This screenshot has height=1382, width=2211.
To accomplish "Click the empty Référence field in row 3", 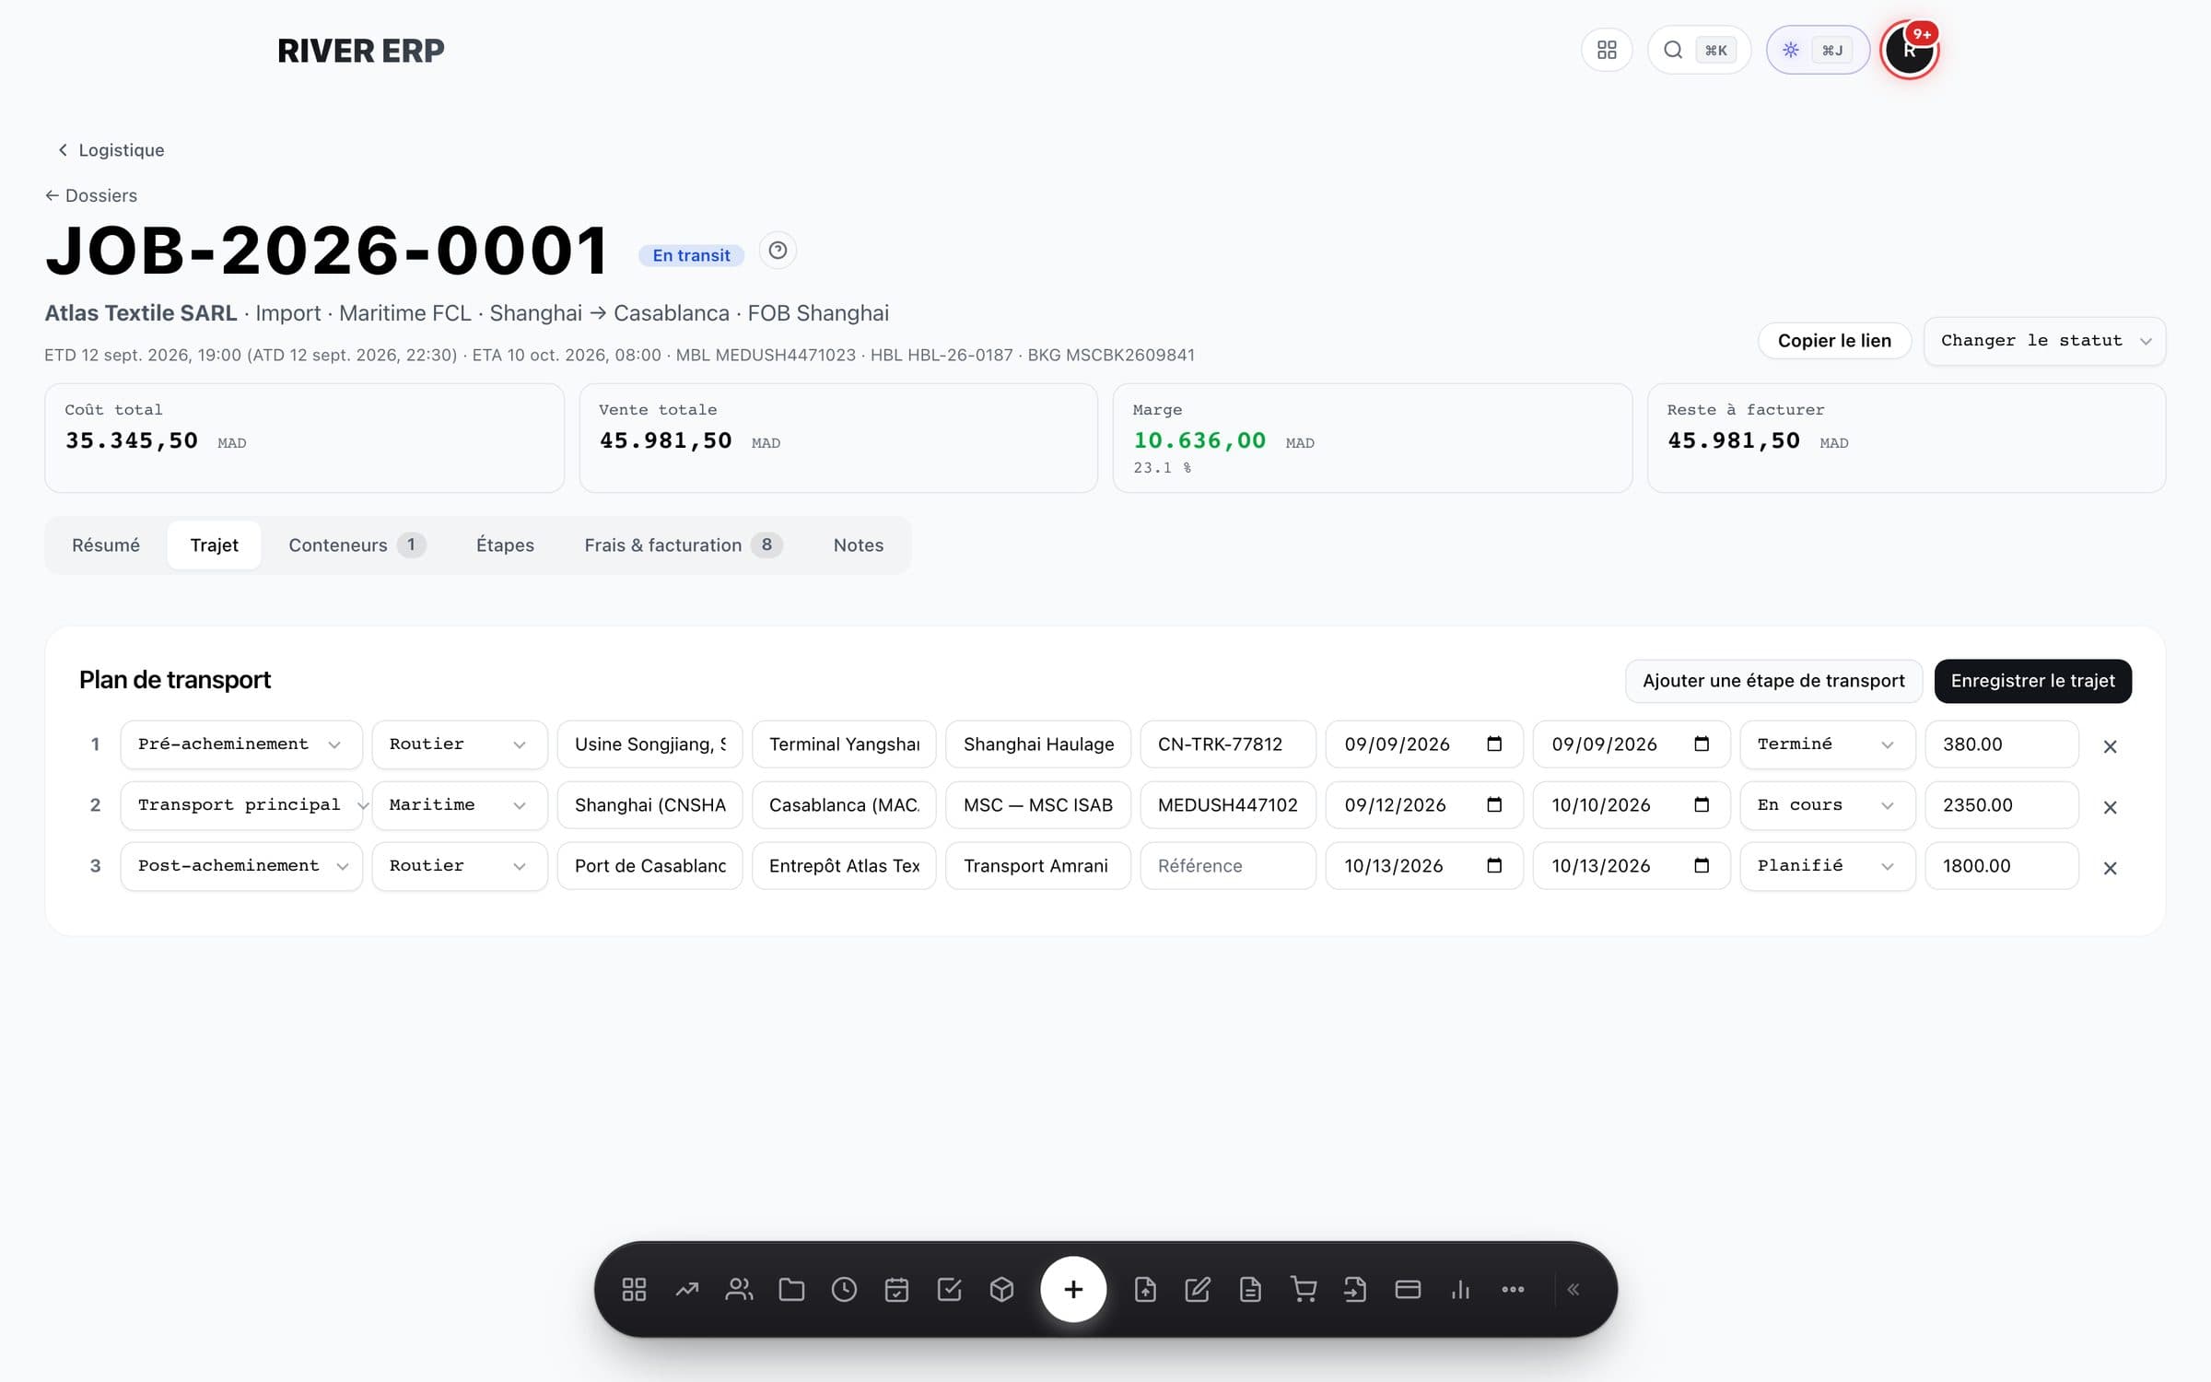I will (1228, 866).
